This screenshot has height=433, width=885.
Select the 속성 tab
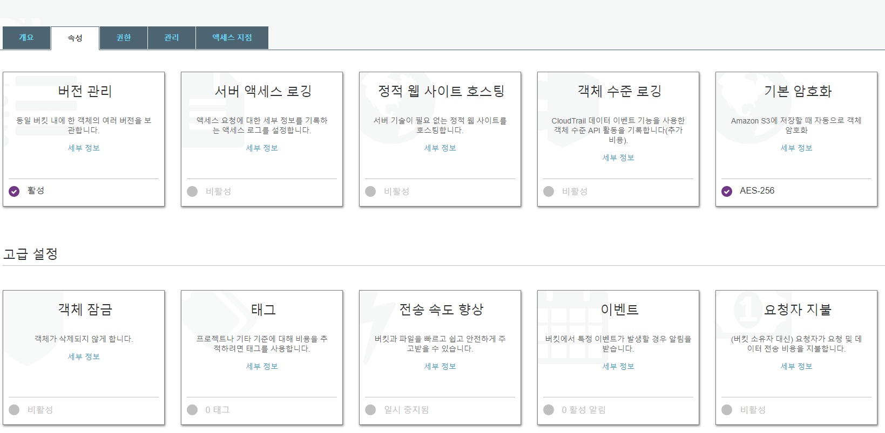[x=75, y=38]
